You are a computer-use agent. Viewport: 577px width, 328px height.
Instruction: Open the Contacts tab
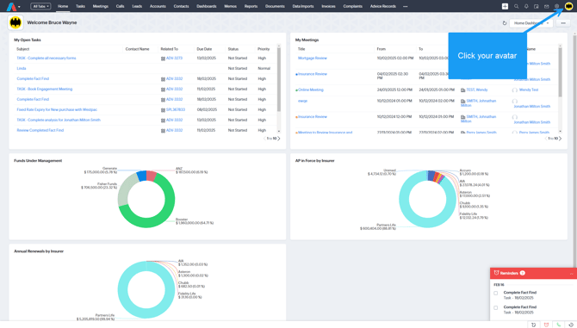tap(181, 6)
